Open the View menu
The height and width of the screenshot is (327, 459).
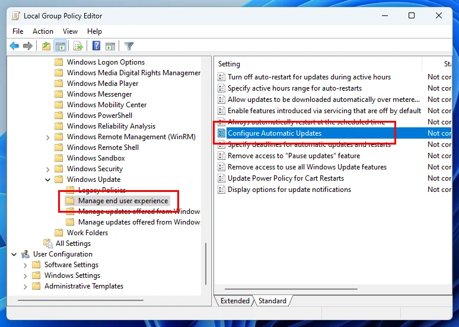click(70, 31)
